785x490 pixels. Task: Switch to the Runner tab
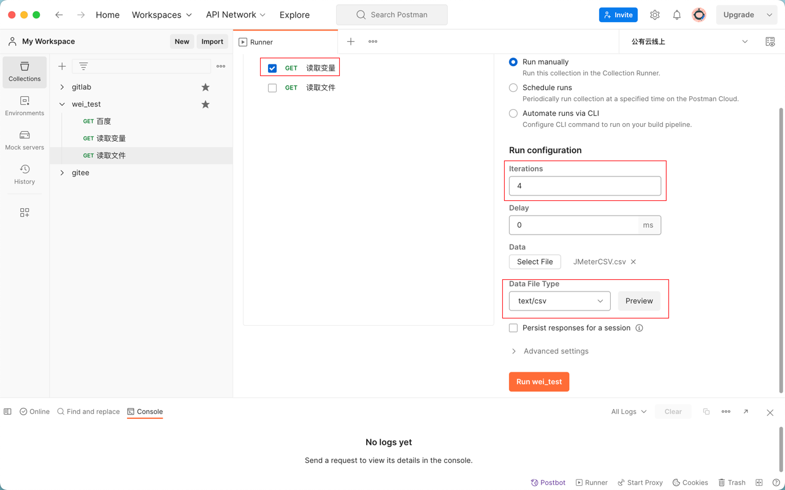click(x=285, y=42)
